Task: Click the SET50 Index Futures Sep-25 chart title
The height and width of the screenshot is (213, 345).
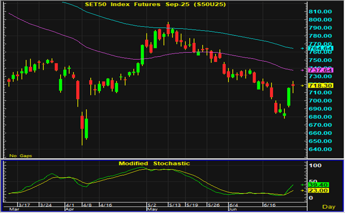Action: tap(155, 4)
